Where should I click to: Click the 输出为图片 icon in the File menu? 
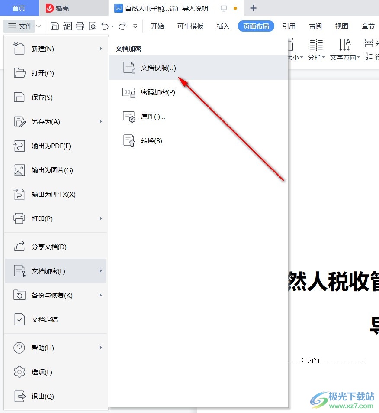pos(19,170)
